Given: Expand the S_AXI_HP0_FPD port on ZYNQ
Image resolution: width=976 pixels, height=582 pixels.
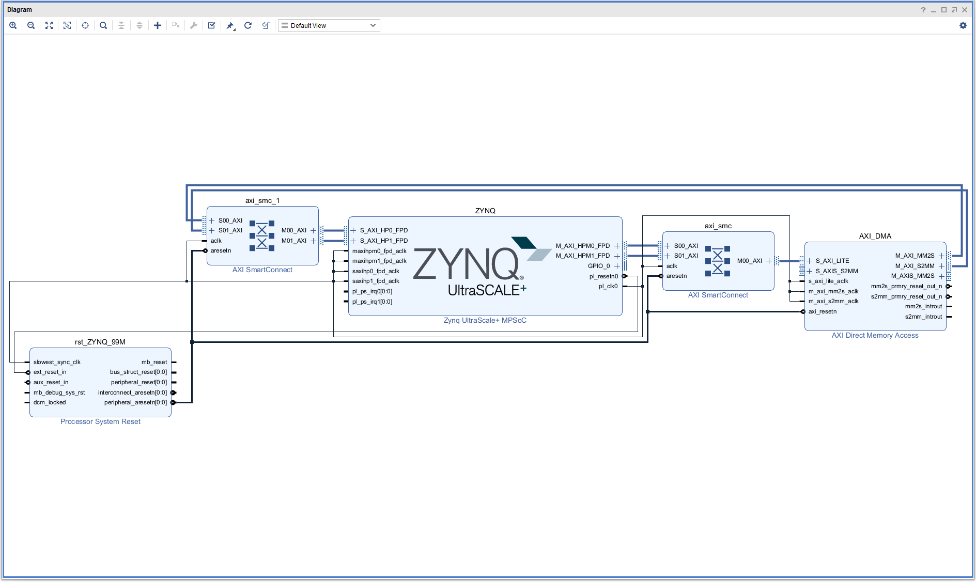Looking at the screenshot, I should [x=353, y=230].
